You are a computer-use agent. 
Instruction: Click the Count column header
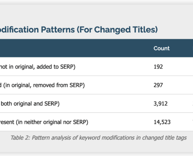(x=161, y=48)
